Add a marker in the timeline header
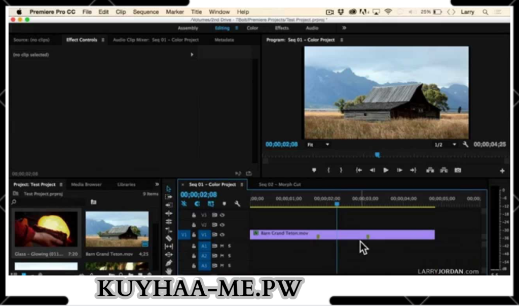Screen dimensions: 519x306 point(224,203)
